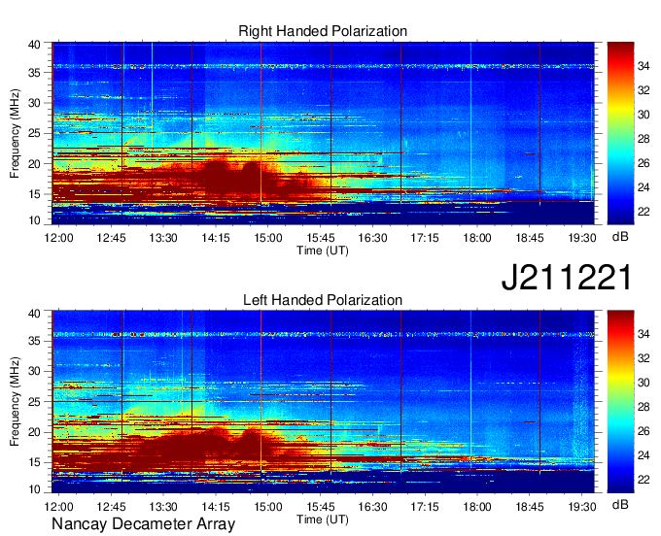Image resolution: width=661 pixels, height=536 pixels.
Task: Click the 40 MHz tick on the bottom panel
Action: [x=34, y=314]
